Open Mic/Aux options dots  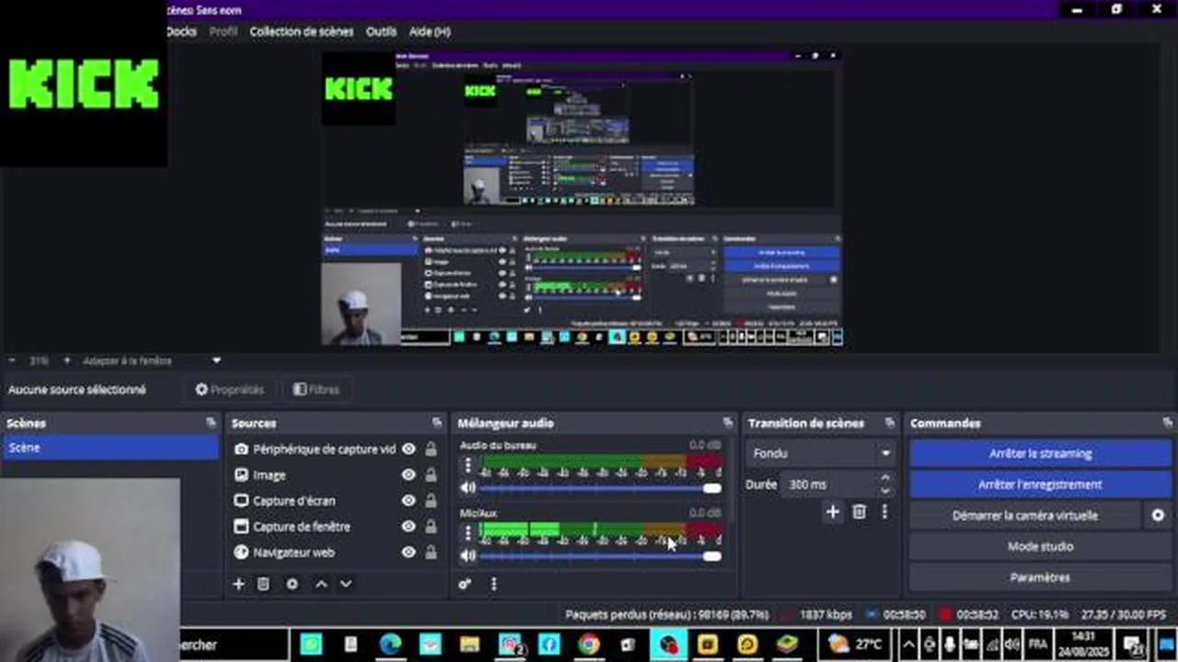click(468, 532)
